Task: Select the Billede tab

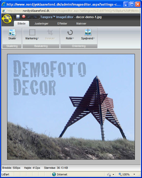Action: (21, 23)
